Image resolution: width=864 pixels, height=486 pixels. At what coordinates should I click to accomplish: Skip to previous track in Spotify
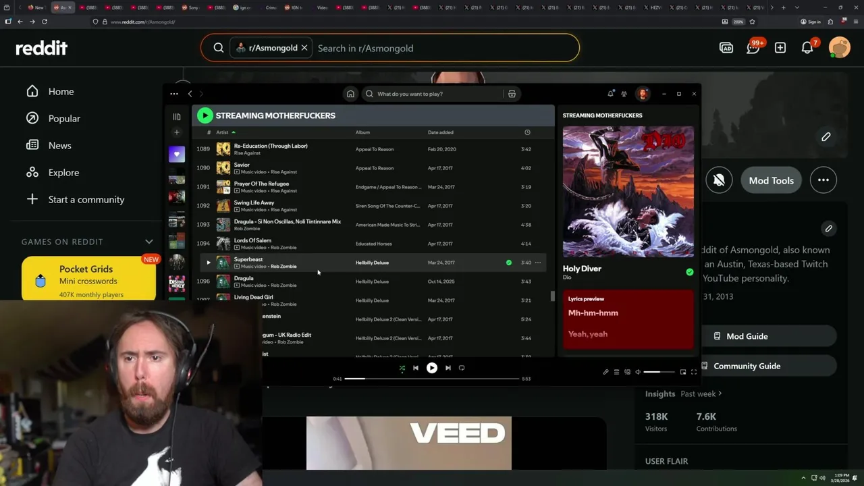[416, 368]
